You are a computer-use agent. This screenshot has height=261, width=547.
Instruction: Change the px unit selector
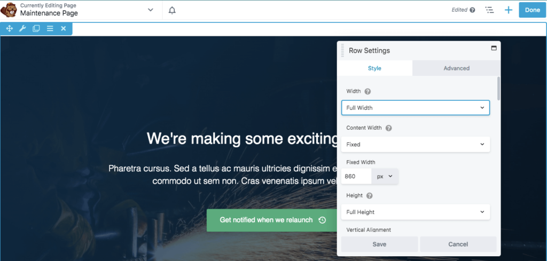(x=385, y=176)
